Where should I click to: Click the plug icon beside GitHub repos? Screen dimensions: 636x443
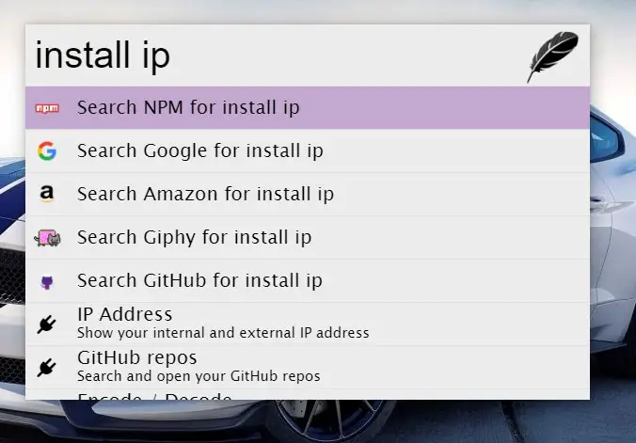46,367
